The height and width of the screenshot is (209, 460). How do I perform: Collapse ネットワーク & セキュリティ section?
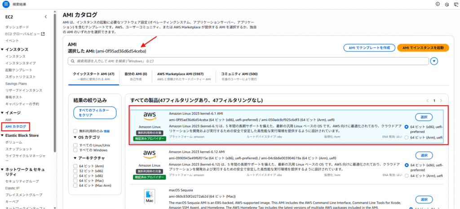2,169
